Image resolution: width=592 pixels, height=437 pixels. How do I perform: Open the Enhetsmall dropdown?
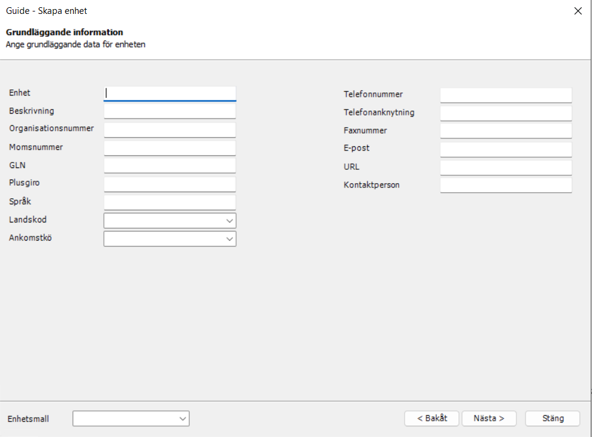130,418
